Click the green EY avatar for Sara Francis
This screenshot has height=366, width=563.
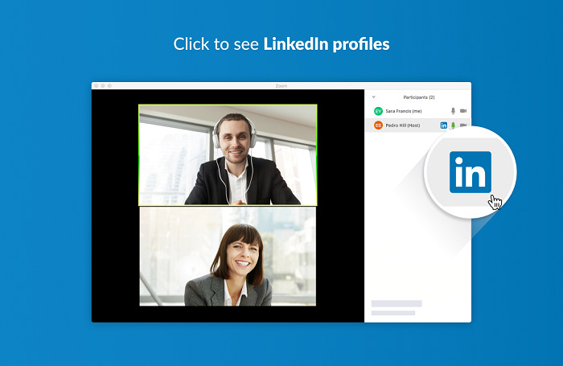(x=378, y=111)
